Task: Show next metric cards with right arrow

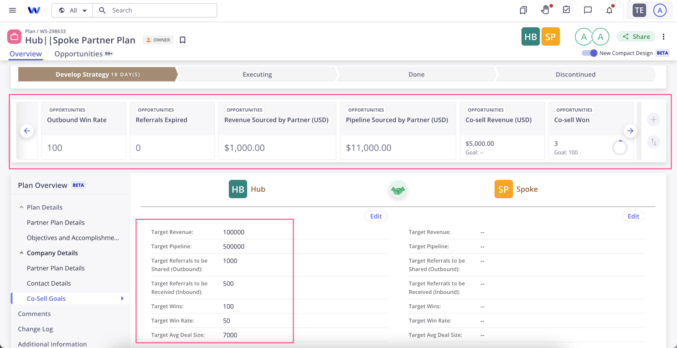Action: pos(630,131)
